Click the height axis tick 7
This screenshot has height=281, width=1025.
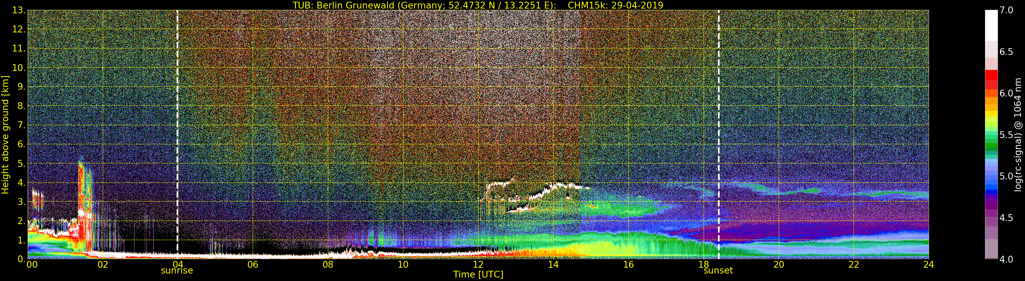click(22, 125)
